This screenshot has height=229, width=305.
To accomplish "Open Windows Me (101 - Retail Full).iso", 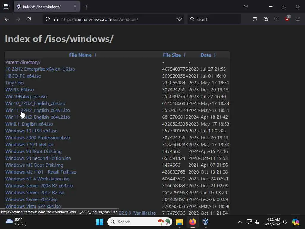I will click(x=41, y=172).
